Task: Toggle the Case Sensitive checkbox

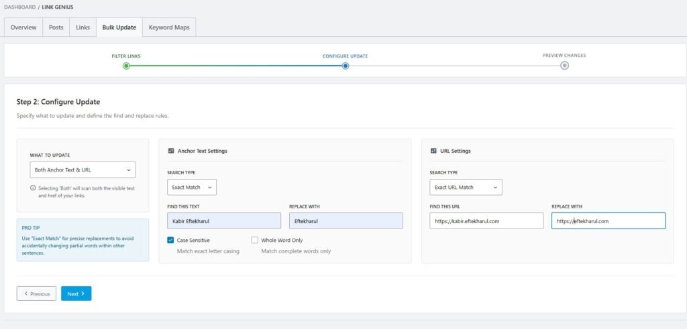Action: [x=171, y=240]
